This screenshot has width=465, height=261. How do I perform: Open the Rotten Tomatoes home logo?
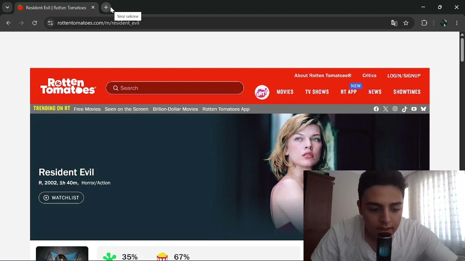click(68, 86)
